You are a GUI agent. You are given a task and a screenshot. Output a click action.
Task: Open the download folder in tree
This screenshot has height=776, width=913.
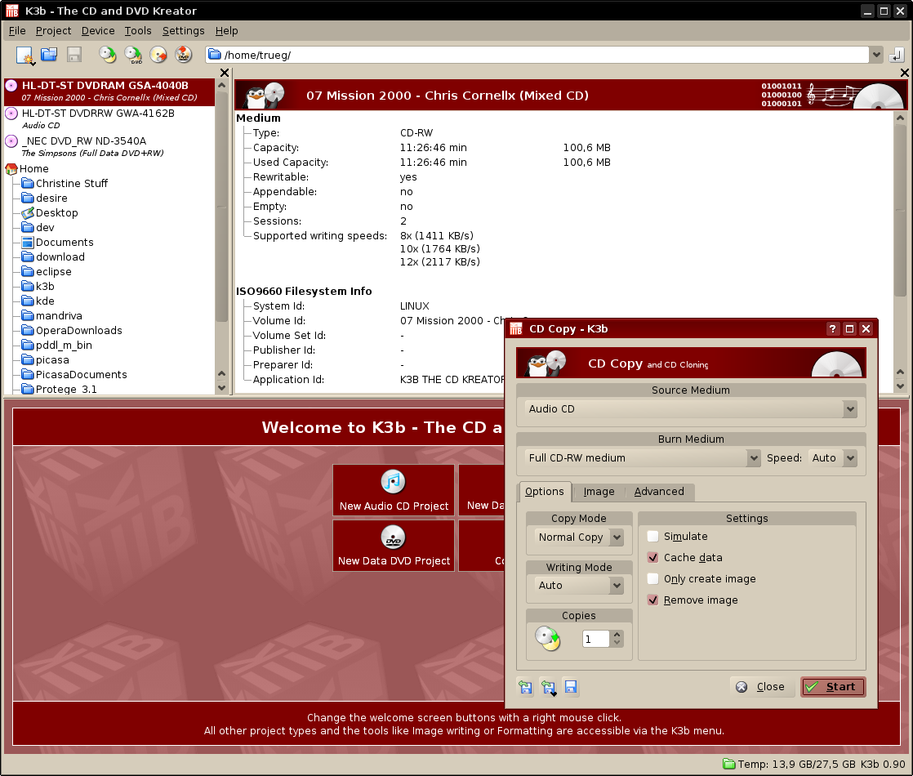pos(54,257)
